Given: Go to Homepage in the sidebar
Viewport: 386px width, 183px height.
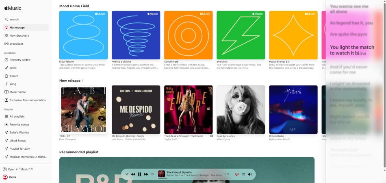Looking at the screenshot, I should pos(26,27).
